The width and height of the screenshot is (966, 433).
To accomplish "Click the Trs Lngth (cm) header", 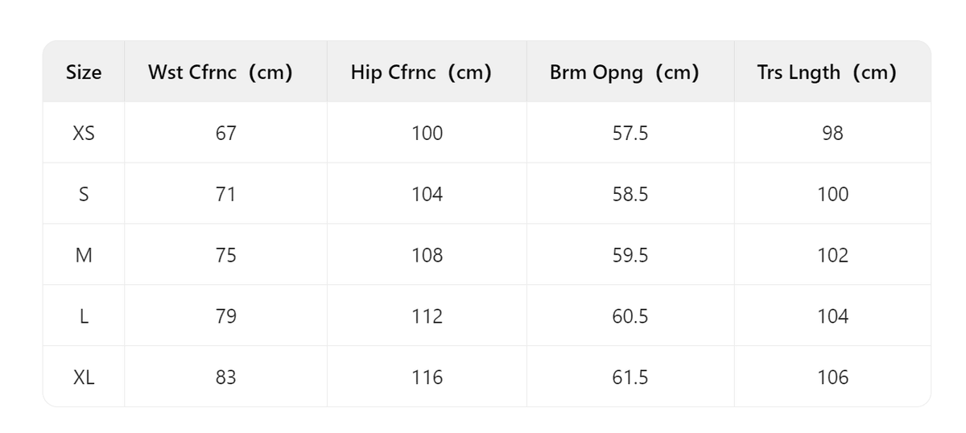I will 827,72.
